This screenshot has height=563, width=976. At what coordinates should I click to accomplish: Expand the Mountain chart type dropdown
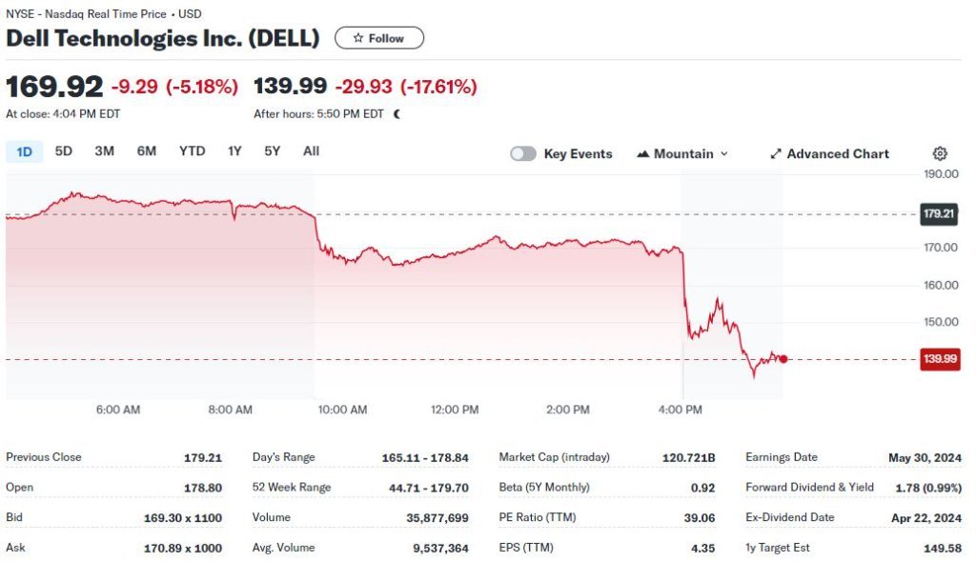pyautogui.click(x=723, y=153)
